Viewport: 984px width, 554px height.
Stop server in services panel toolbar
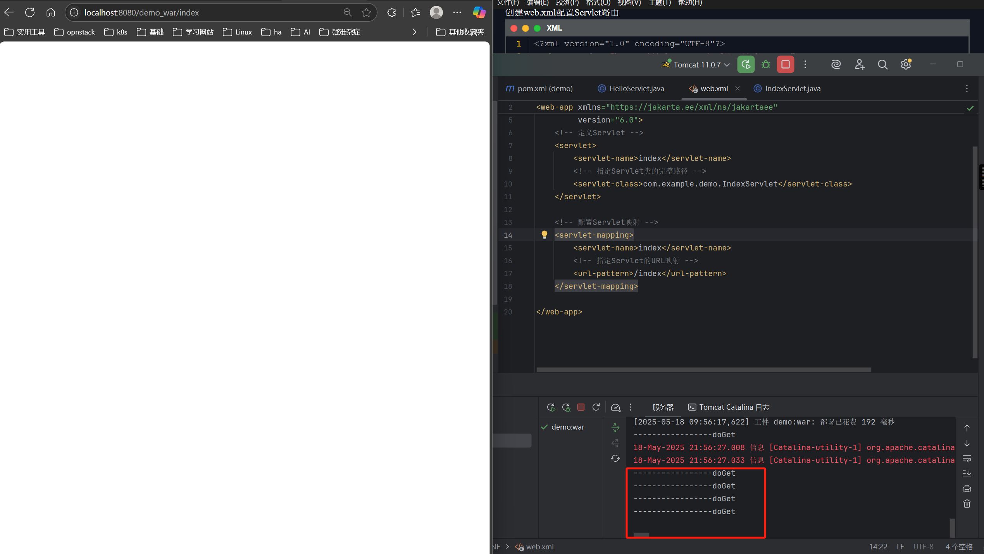(x=581, y=407)
